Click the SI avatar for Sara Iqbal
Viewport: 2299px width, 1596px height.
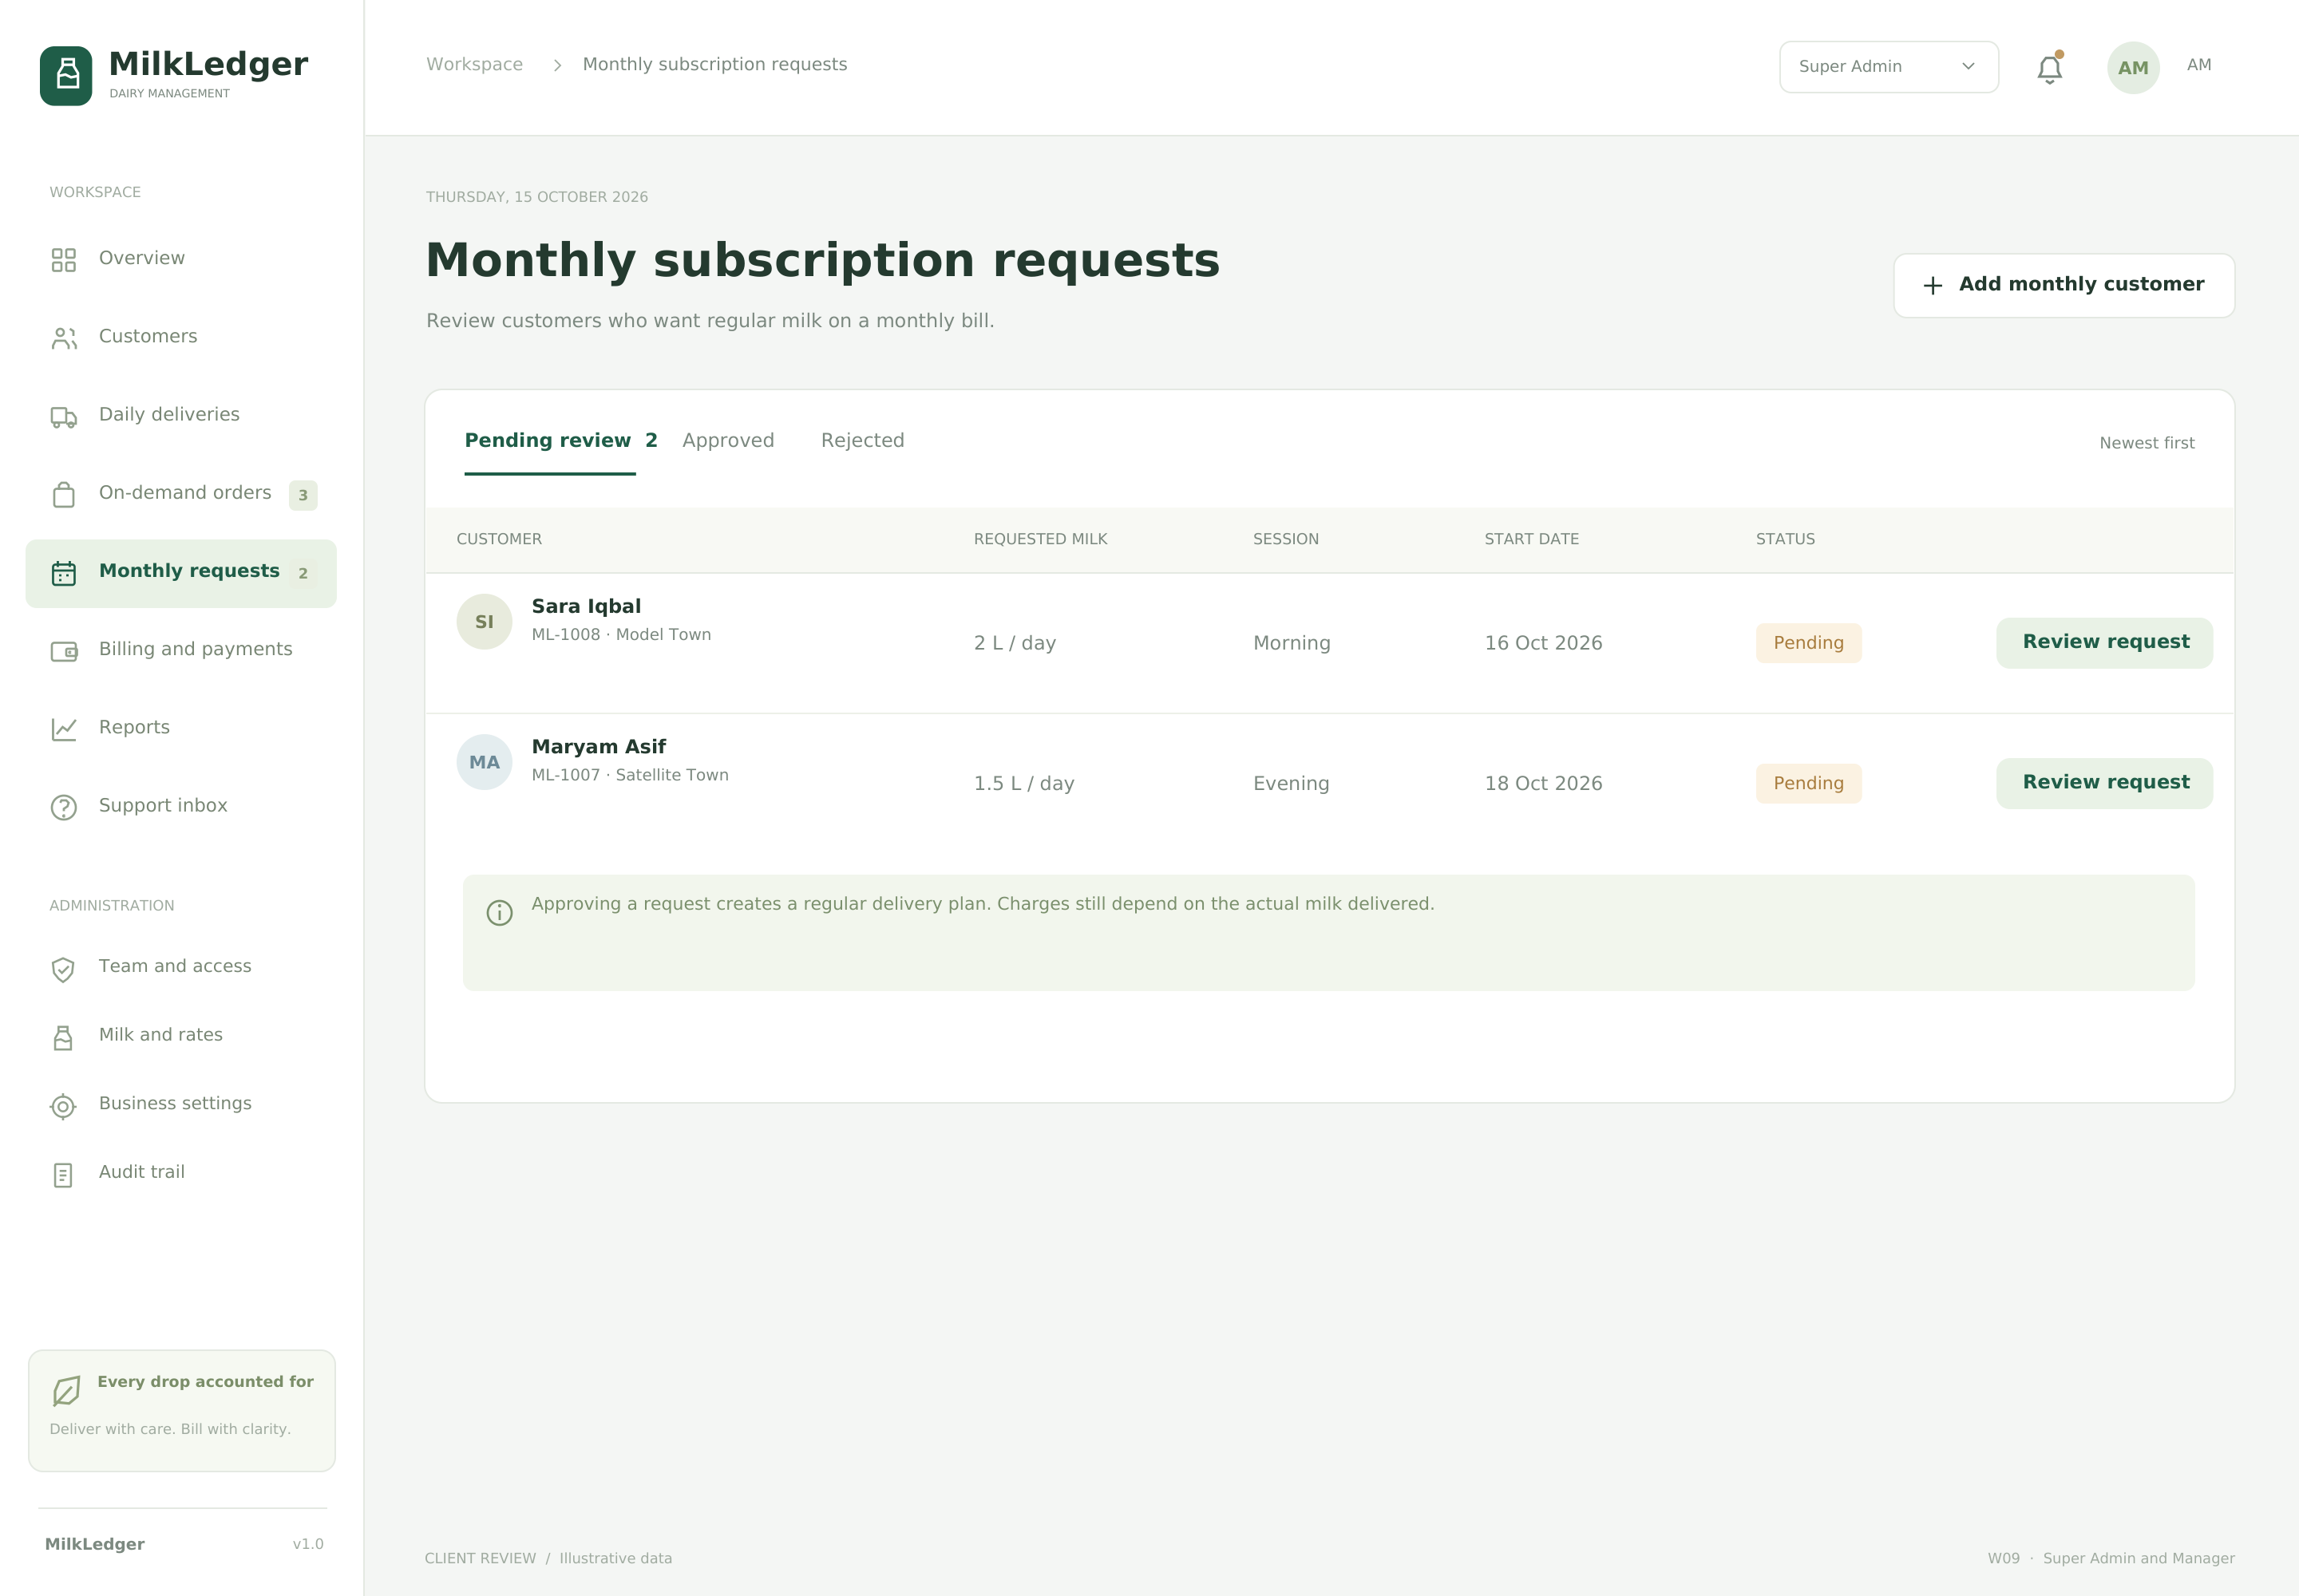[x=485, y=622]
